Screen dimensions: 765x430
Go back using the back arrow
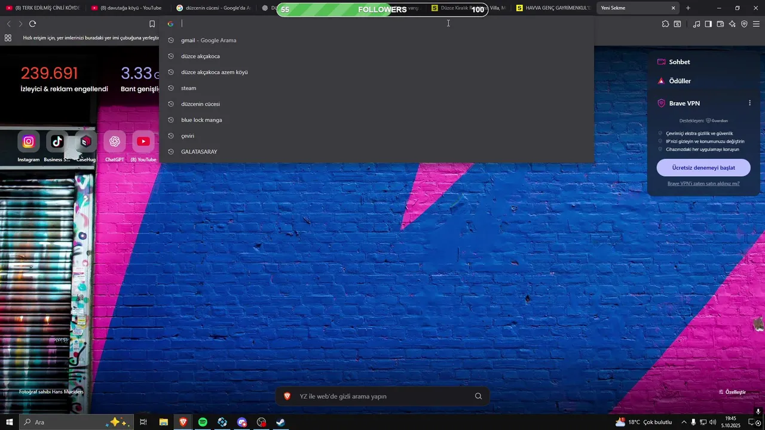tap(8, 24)
